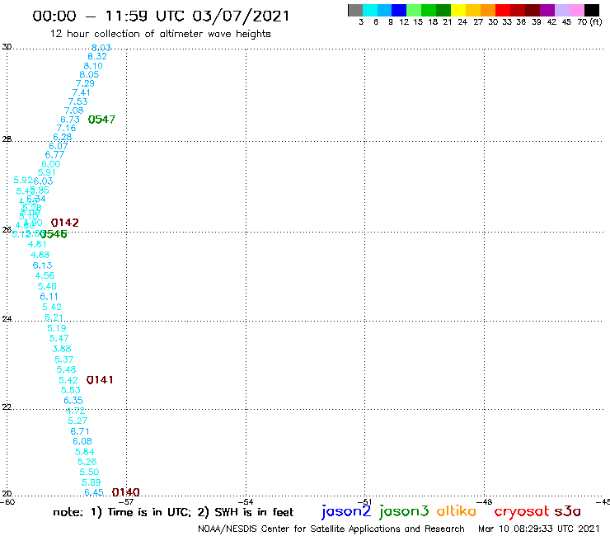Click the 5.19 wave height value
The width and height of the screenshot is (610, 536).
tap(57, 328)
